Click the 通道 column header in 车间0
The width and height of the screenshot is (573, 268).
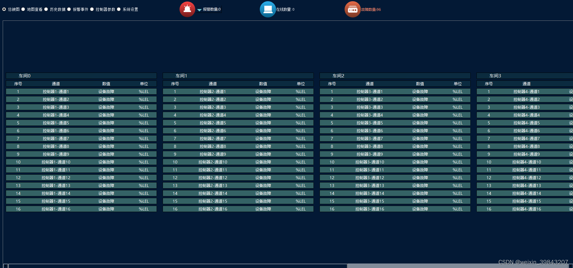56,84
